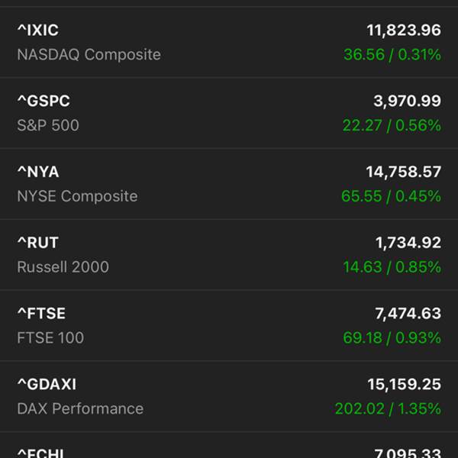
Task: Toggle NASDAQ change value 36.56 / 0.31%
Action: (x=392, y=55)
